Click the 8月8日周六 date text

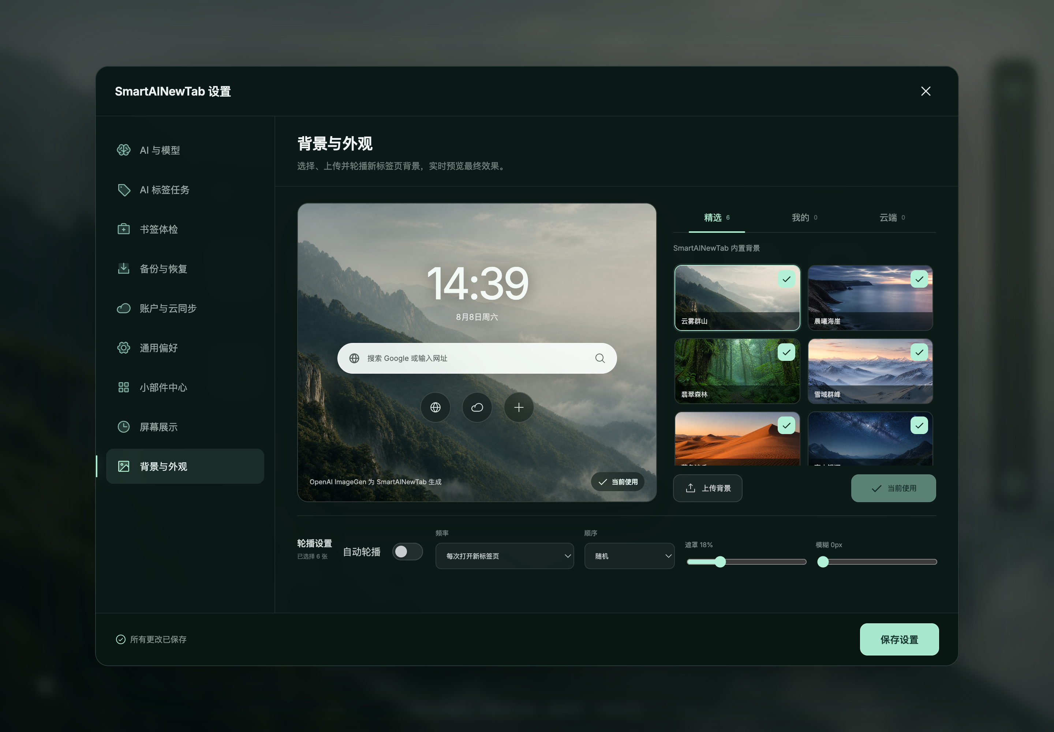(477, 317)
